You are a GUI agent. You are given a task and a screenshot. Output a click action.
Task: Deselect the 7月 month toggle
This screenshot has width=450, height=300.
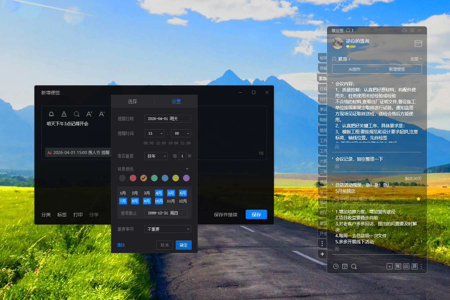point(123,201)
